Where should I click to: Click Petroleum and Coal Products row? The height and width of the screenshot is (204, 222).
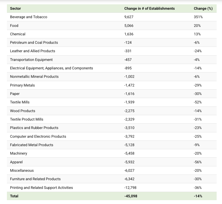(x=34, y=42)
